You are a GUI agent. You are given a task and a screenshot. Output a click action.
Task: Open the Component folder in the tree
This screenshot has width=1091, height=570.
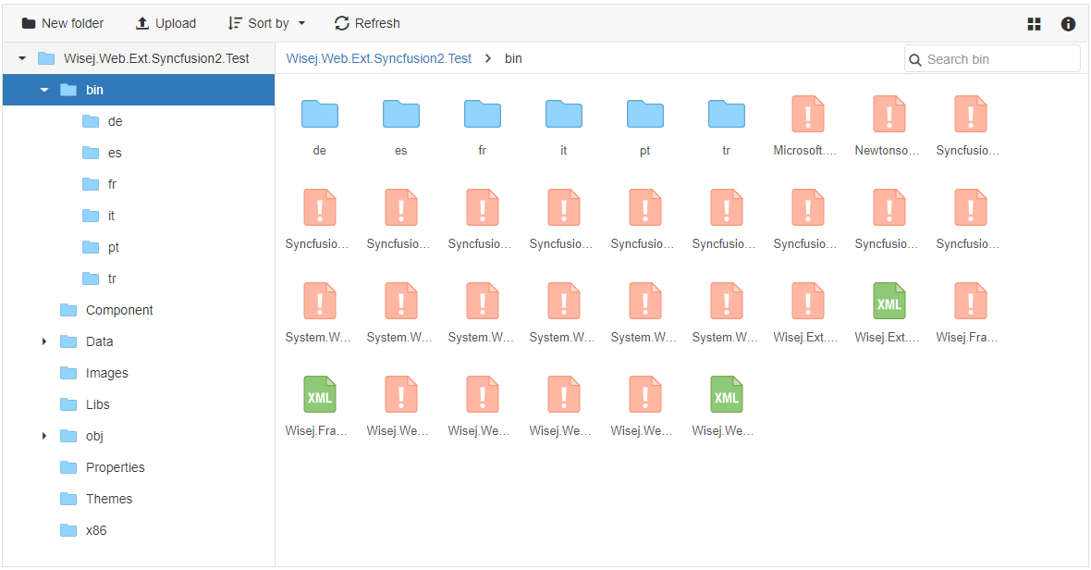click(139, 310)
